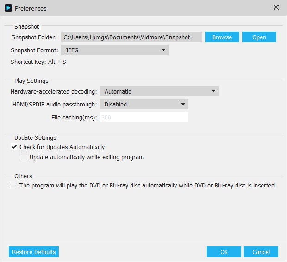Click the Snapshot Folder path field
The image size is (287, 262).
[131, 37]
